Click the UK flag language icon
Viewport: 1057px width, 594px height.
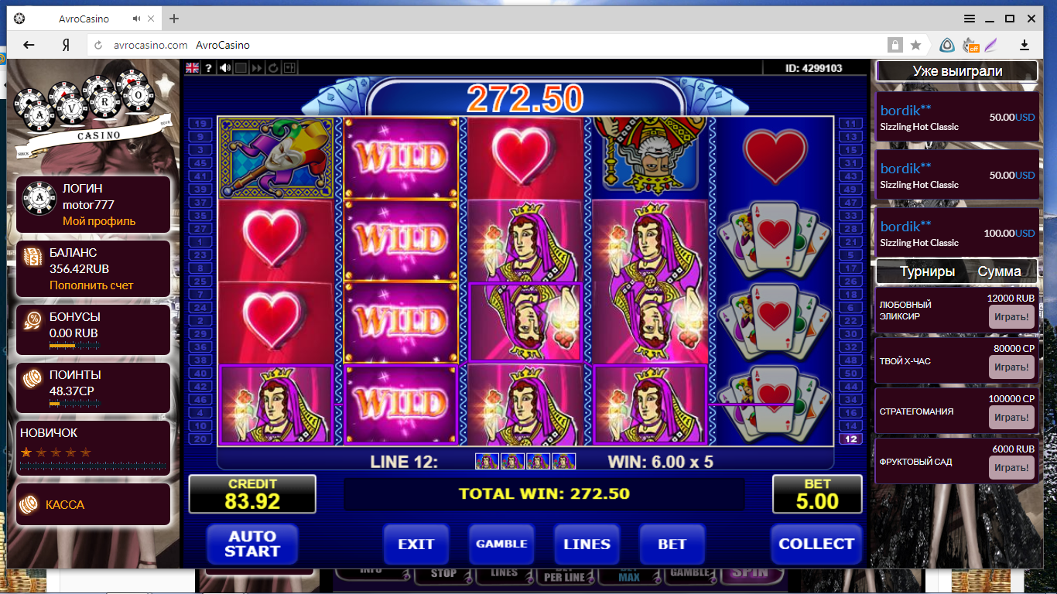click(192, 68)
